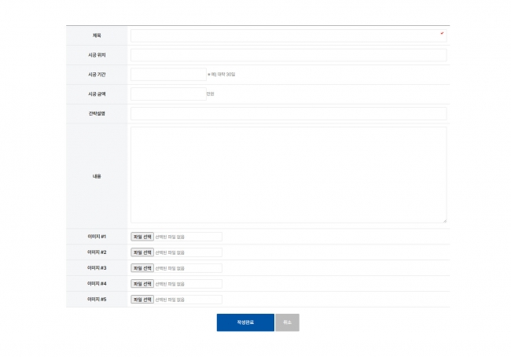Cancel using the gray 취소 button
The width and height of the screenshot is (511, 357).
click(x=287, y=322)
